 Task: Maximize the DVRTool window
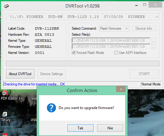145,5
